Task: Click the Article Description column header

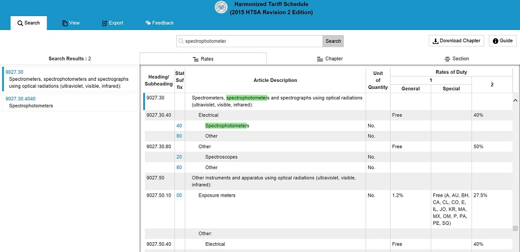Action: [275, 80]
